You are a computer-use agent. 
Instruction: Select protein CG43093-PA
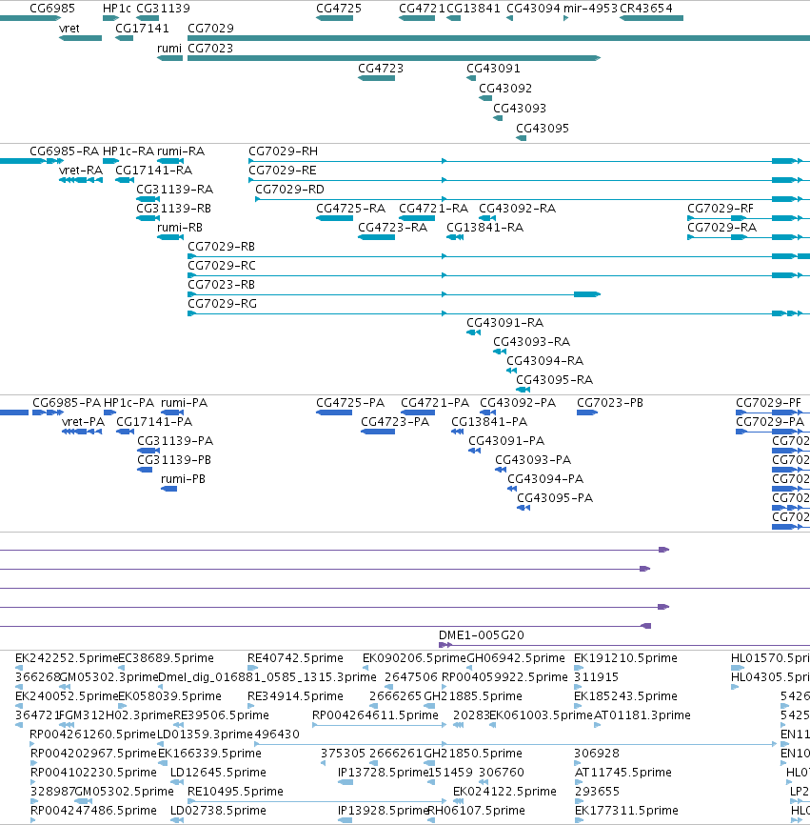coord(533,460)
